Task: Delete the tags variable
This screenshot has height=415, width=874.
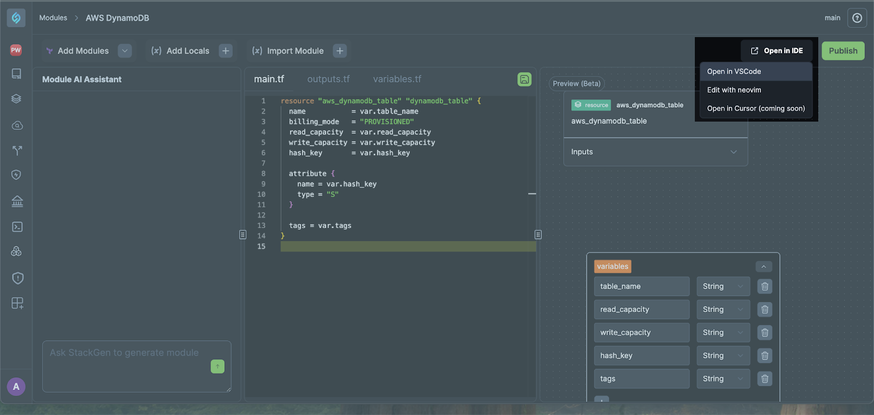Action: [x=765, y=378]
